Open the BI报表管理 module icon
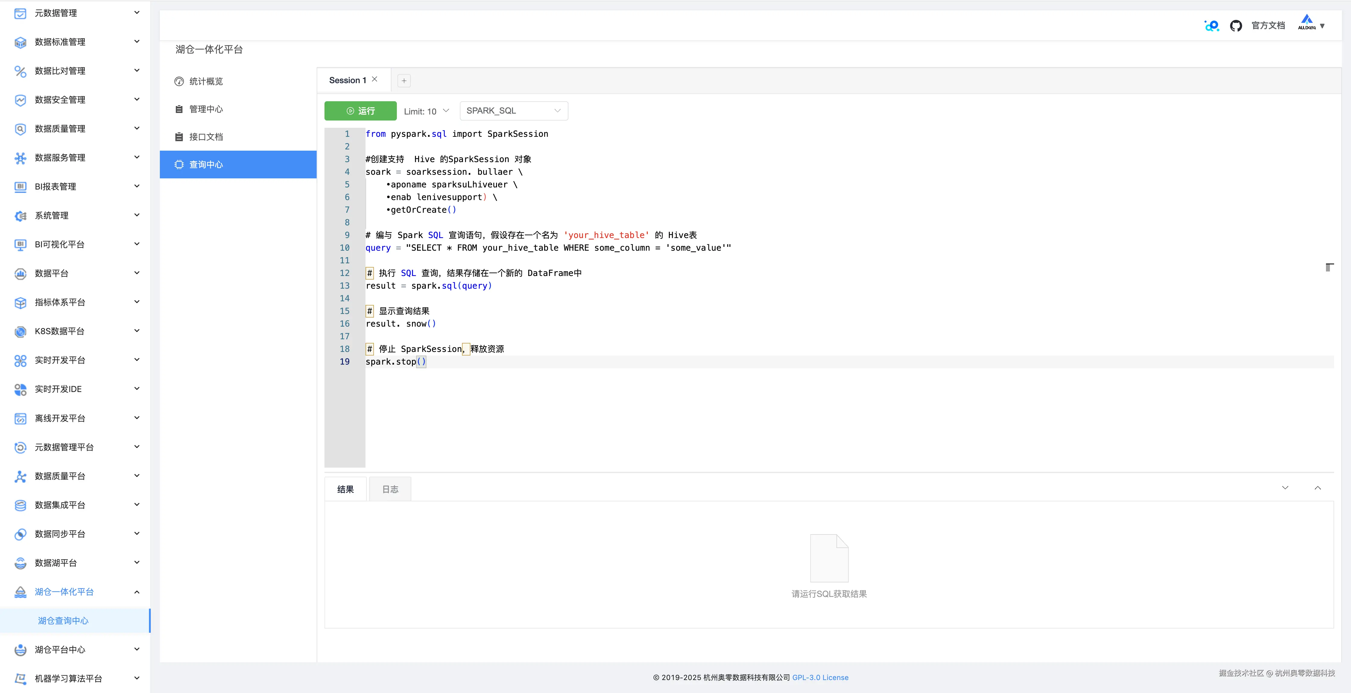The width and height of the screenshot is (1351, 693). pyautogui.click(x=20, y=186)
